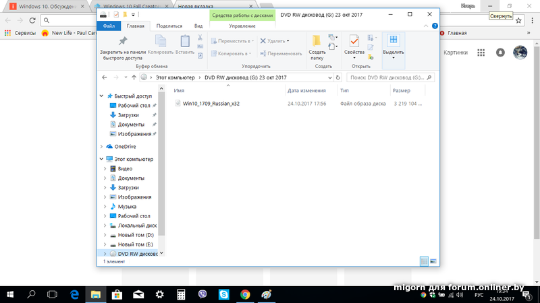The height and width of the screenshot is (303, 540).
Task: Switch to details view layout
Action: point(424,261)
